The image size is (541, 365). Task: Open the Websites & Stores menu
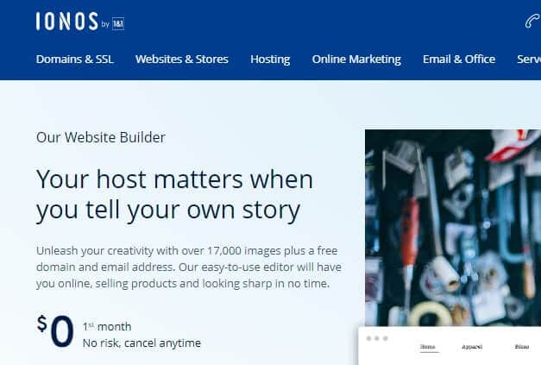[x=182, y=59]
